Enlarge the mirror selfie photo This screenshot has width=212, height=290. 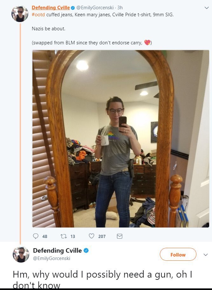pyautogui.click(x=121, y=139)
